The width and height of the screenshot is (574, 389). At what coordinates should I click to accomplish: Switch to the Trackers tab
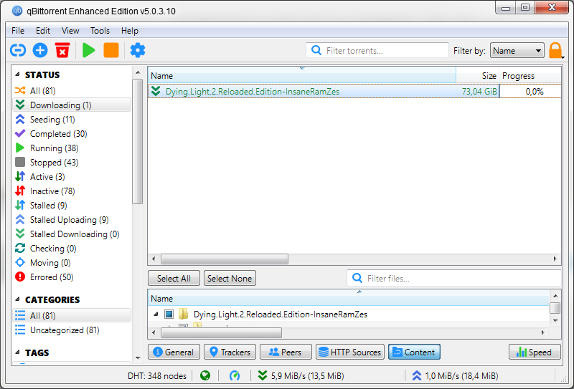pos(230,352)
